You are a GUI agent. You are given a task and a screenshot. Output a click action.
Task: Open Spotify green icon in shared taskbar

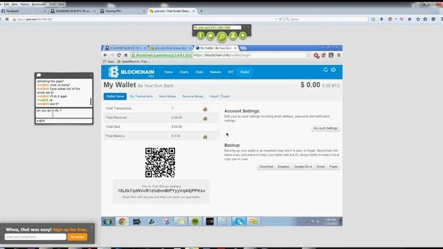(x=195, y=221)
